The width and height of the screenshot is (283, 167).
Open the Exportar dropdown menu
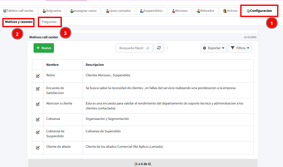coord(213,48)
